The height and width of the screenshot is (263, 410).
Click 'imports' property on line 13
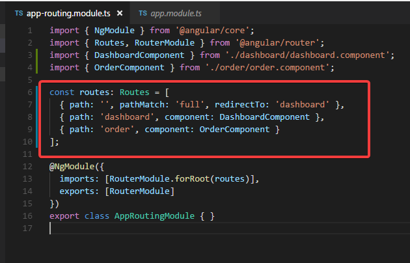pos(77,179)
